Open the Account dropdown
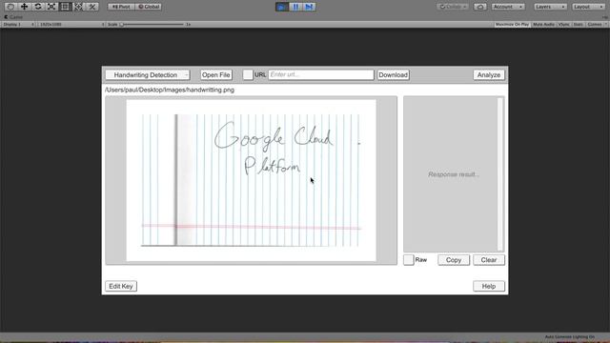Screen dimensions: 610x343 click(x=508, y=7)
